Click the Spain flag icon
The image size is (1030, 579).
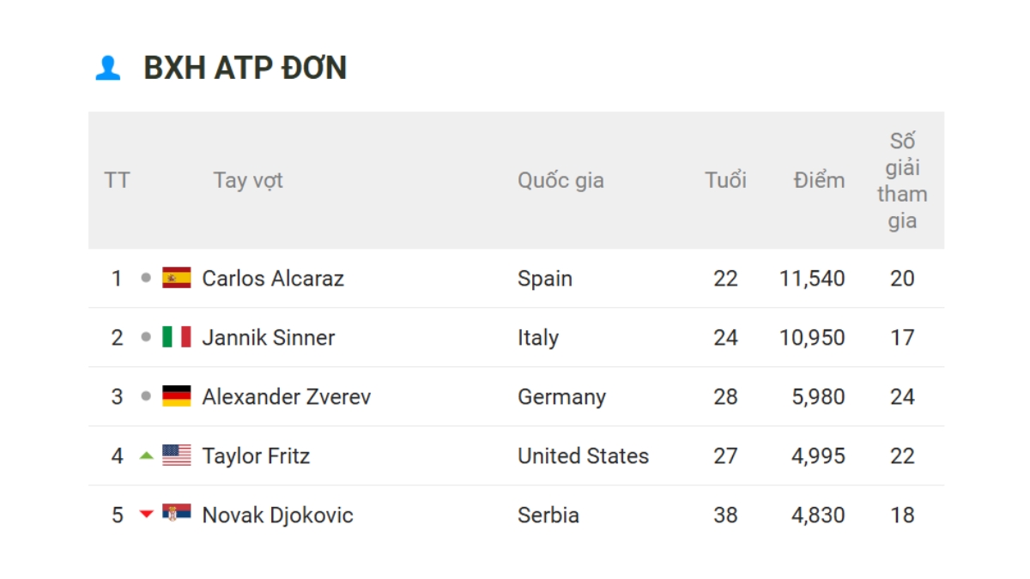(177, 278)
